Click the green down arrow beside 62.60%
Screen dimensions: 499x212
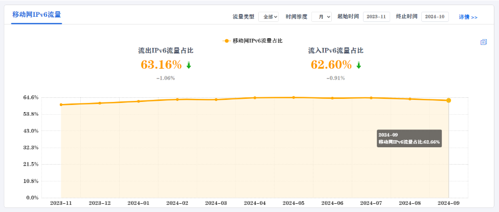[359, 65]
